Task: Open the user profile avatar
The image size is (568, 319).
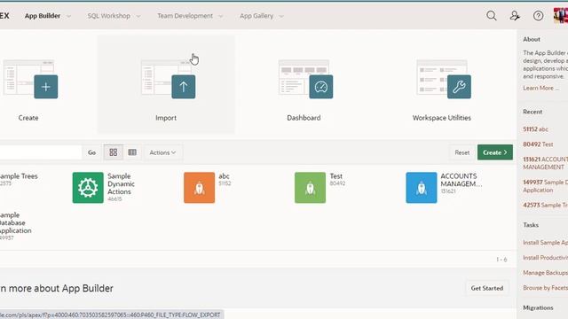Action: [561, 16]
